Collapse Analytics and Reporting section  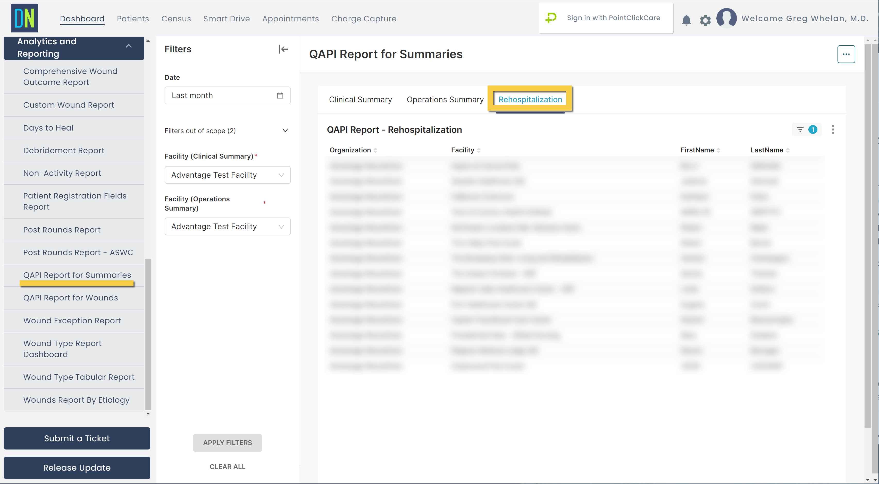[x=128, y=46]
